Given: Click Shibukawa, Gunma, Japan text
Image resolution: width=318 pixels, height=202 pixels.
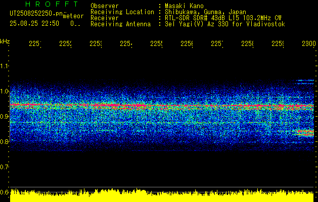Looking at the screenshot, I should click(205, 12).
